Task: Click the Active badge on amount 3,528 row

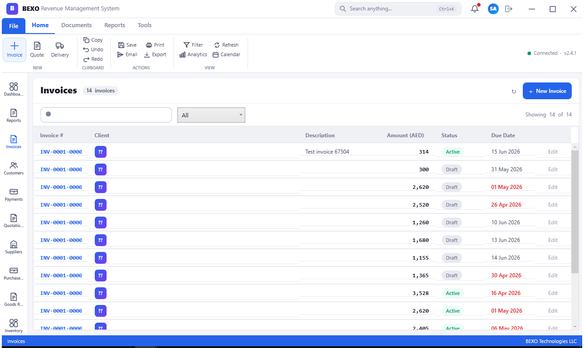Action: click(x=453, y=293)
